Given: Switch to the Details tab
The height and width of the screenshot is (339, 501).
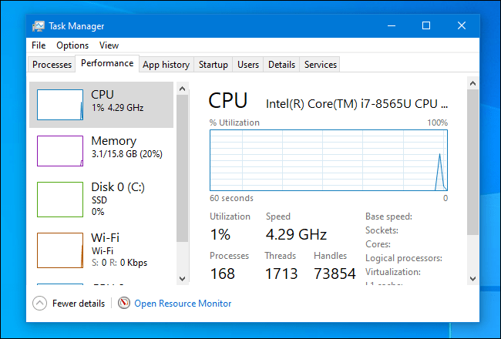Looking at the screenshot, I should click(281, 65).
